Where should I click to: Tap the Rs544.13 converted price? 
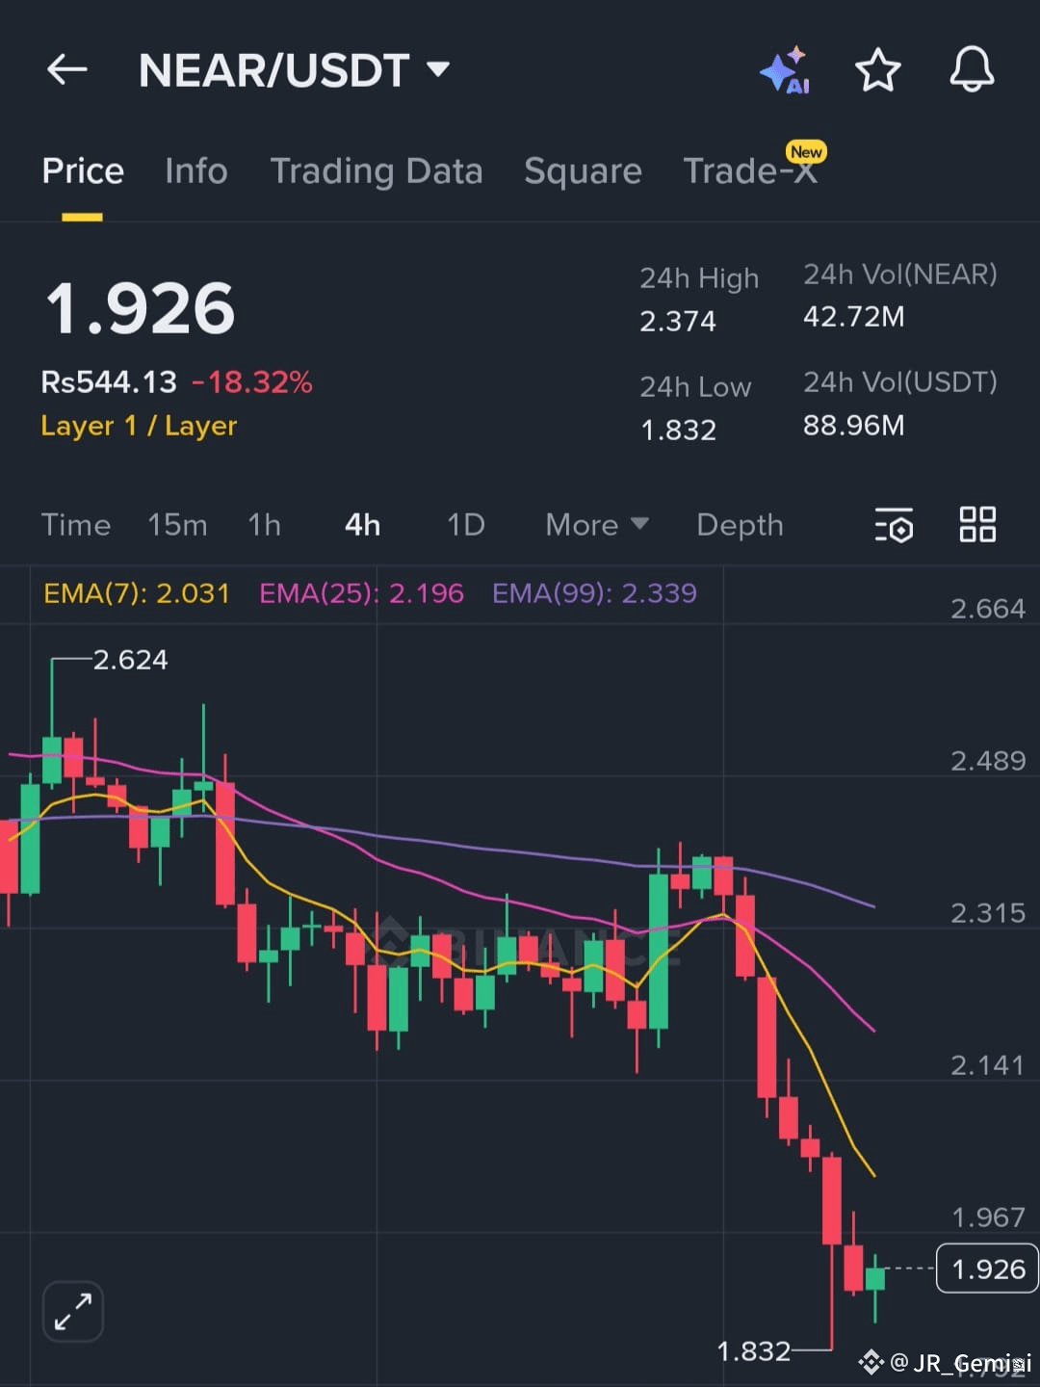[x=109, y=382]
